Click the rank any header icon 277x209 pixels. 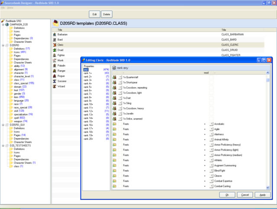pos(114,68)
